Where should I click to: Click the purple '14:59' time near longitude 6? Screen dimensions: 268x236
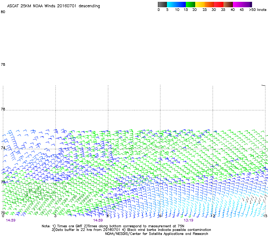pyautogui.click(x=98, y=220)
